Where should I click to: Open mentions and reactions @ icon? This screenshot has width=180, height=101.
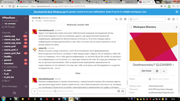[169, 19]
